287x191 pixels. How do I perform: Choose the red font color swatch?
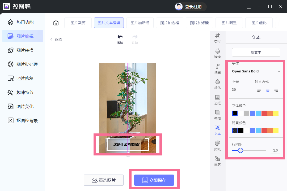[264, 113]
